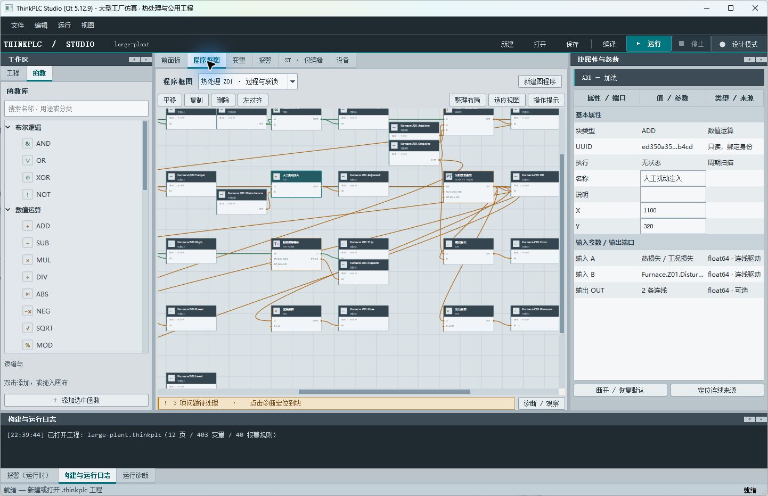
Task: Toggle the 设计模式 mode switch
Action: [738, 44]
